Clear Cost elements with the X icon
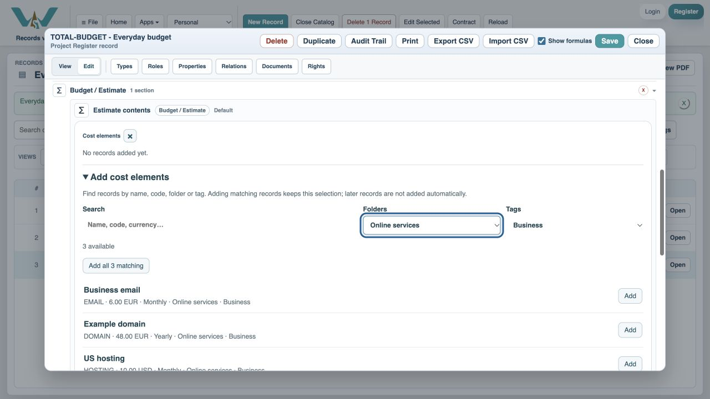710x399 pixels. point(130,136)
